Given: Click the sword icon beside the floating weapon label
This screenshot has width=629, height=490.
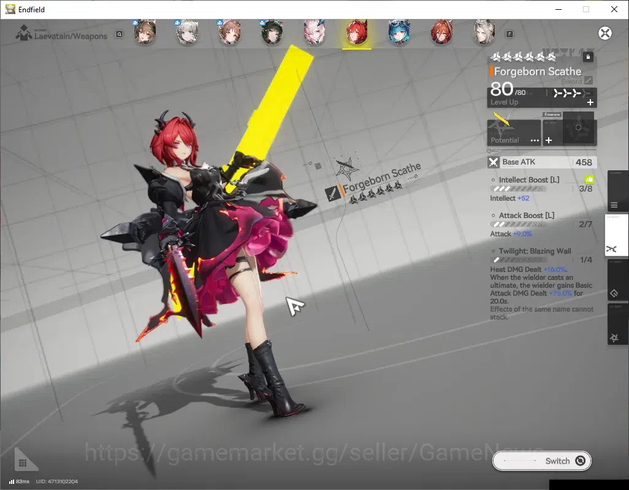Looking at the screenshot, I should point(332,194).
